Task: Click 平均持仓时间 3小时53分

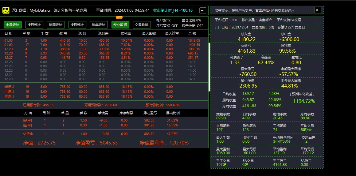Action: (282, 141)
